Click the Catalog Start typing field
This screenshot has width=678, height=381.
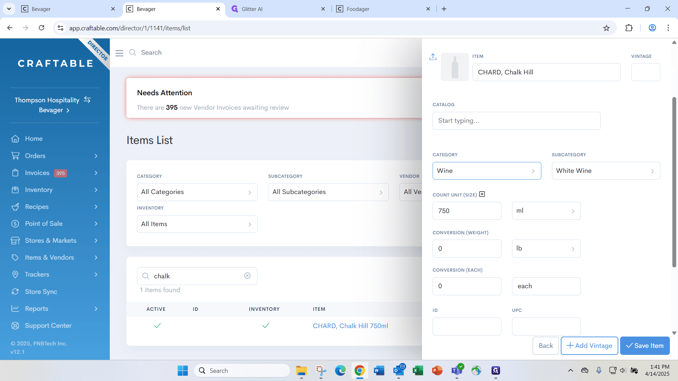[x=516, y=121]
